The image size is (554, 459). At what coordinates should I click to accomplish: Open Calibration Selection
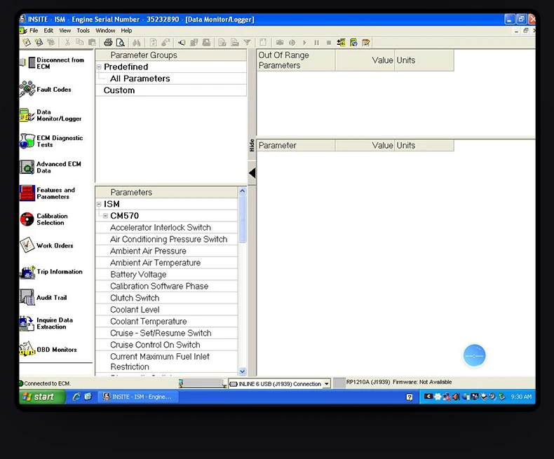click(44, 219)
